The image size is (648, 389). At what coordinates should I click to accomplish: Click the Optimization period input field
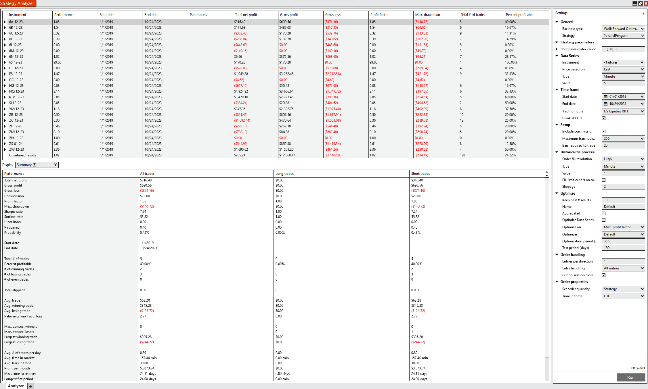(x=623, y=241)
